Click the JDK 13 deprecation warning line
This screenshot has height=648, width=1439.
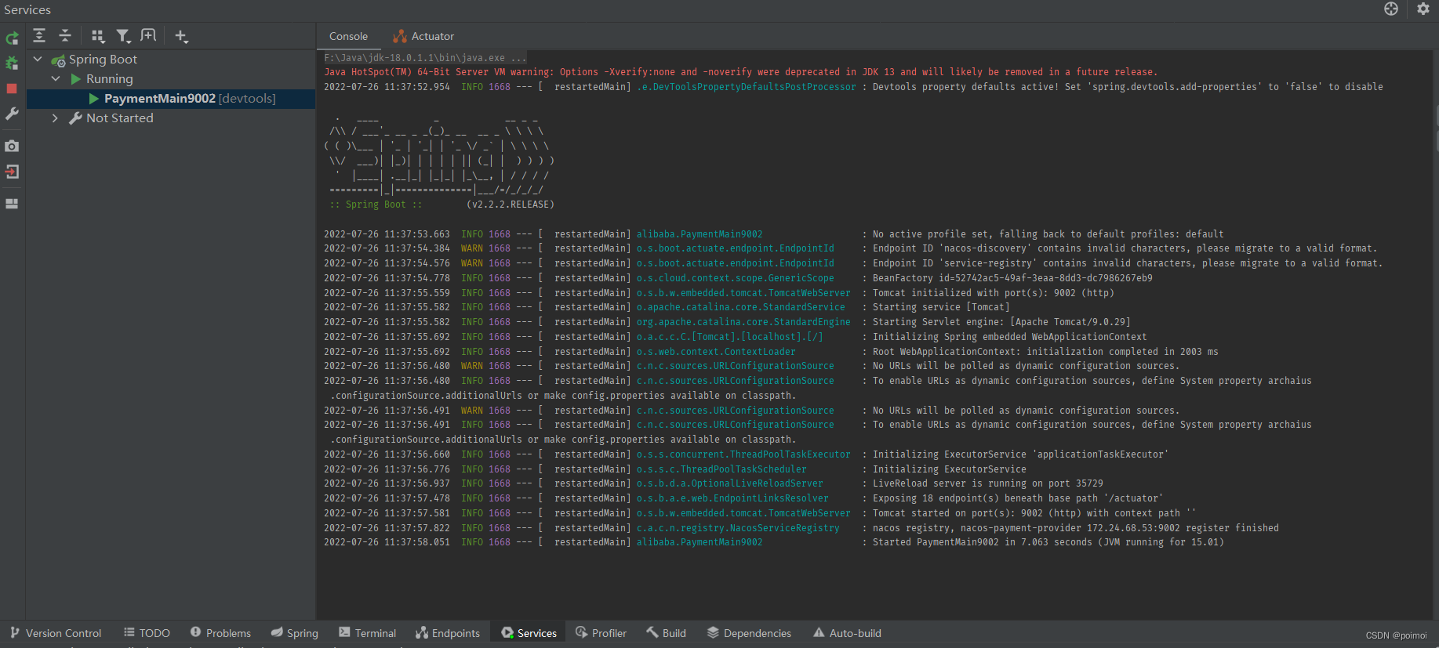pyautogui.click(x=740, y=72)
